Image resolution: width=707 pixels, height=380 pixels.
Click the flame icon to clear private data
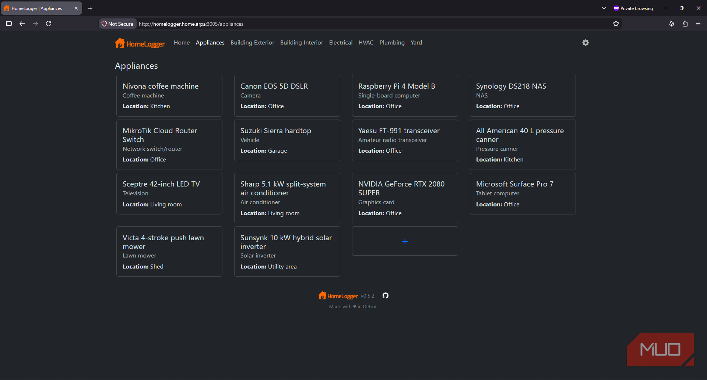(x=672, y=24)
